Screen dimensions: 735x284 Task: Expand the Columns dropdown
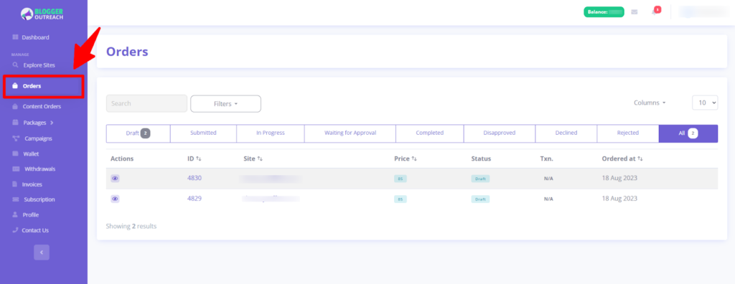point(650,103)
